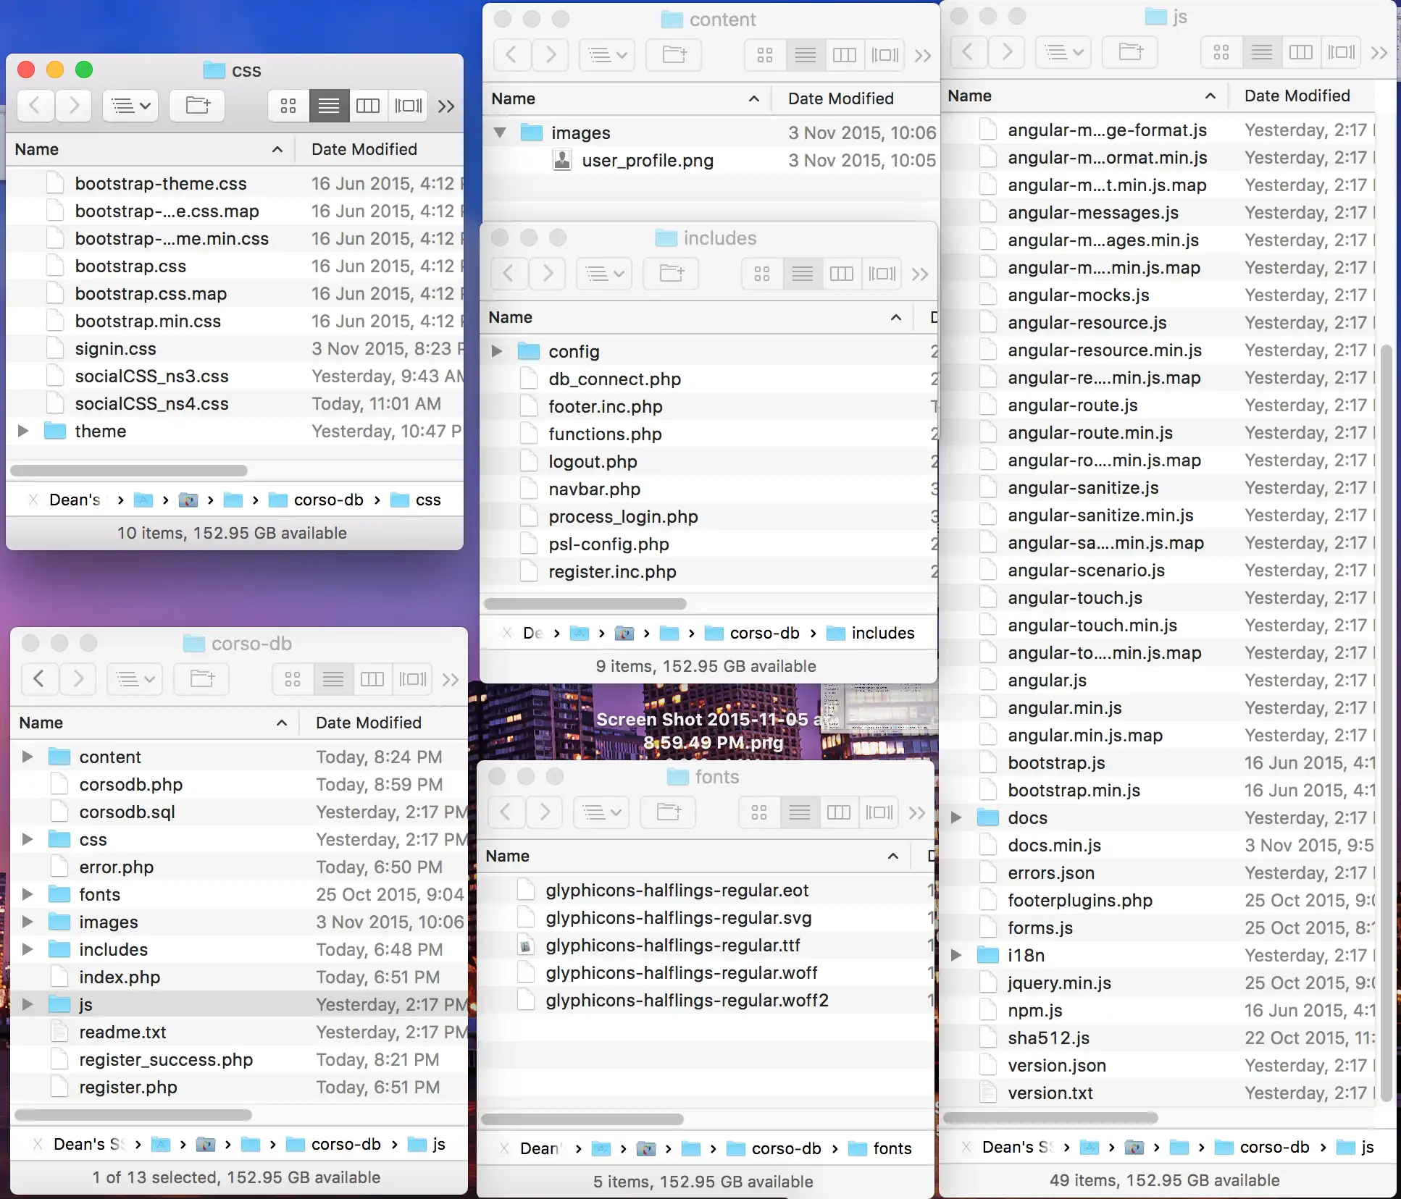Click corso-db in css window path bar
The width and height of the screenshot is (1401, 1199).
(328, 500)
